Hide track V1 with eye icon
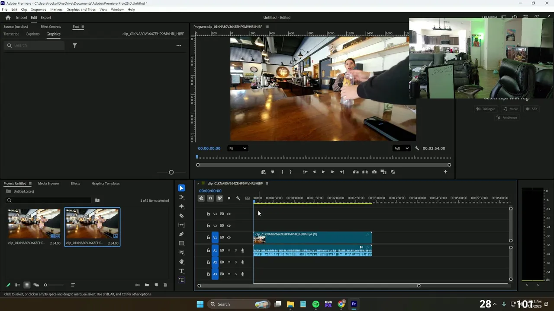554x311 pixels. [229, 238]
